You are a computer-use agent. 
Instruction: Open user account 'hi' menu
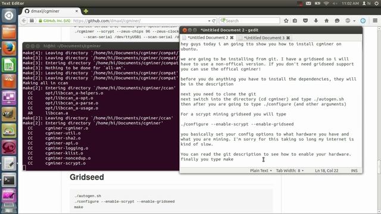point(367,3)
